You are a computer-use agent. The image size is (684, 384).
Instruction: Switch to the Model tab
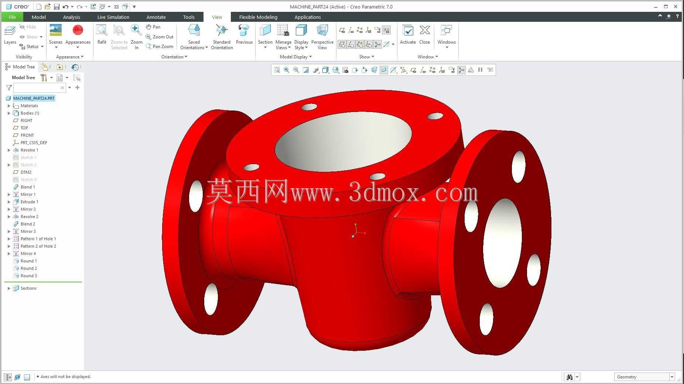point(39,17)
